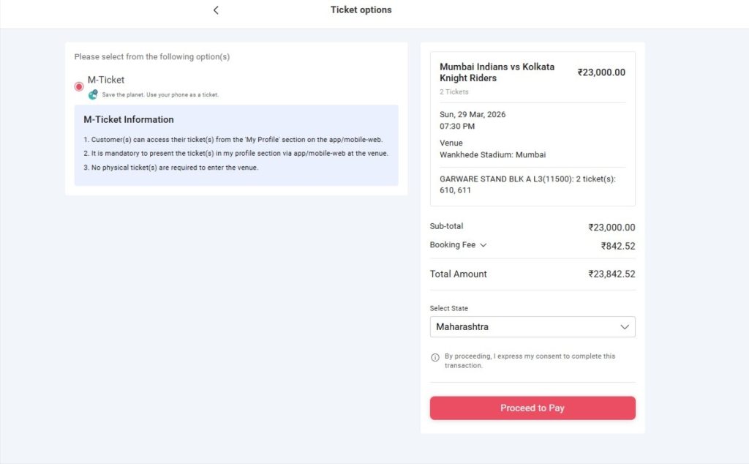Viewport: 749px width, 464px height.
Task: Click the 2 Tickets label
Action: [453, 91]
